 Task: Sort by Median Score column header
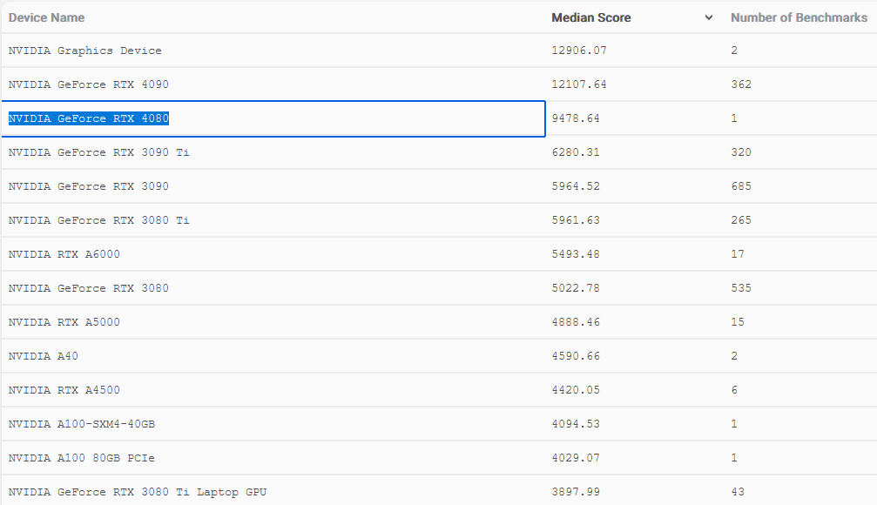point(591,17)
